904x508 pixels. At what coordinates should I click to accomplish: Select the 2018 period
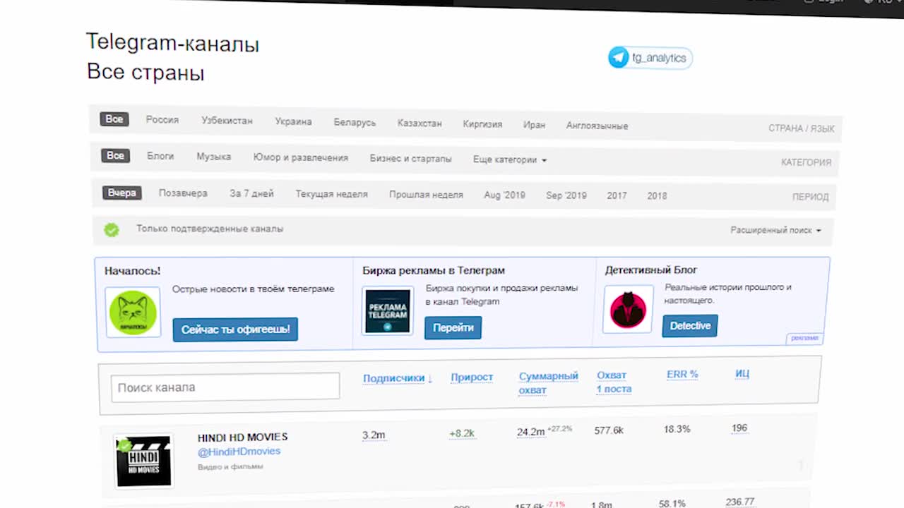657,195
